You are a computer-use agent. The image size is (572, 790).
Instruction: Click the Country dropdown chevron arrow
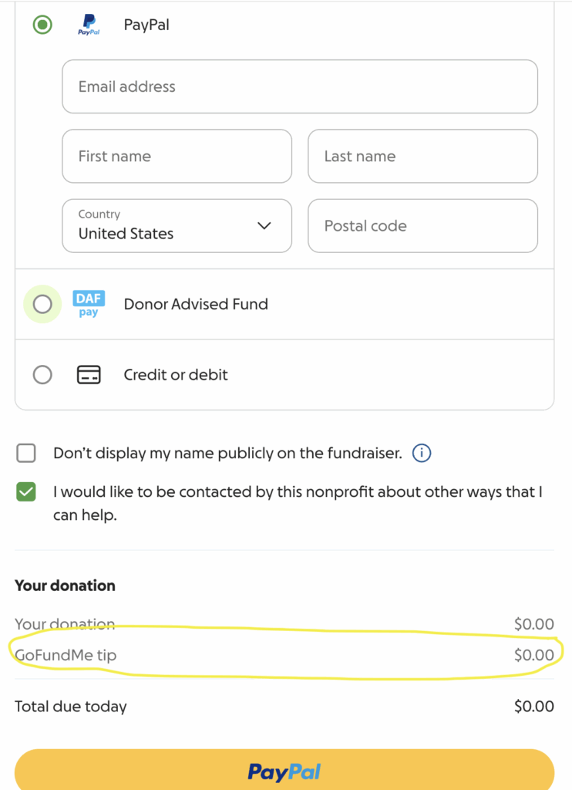point(264,226)
